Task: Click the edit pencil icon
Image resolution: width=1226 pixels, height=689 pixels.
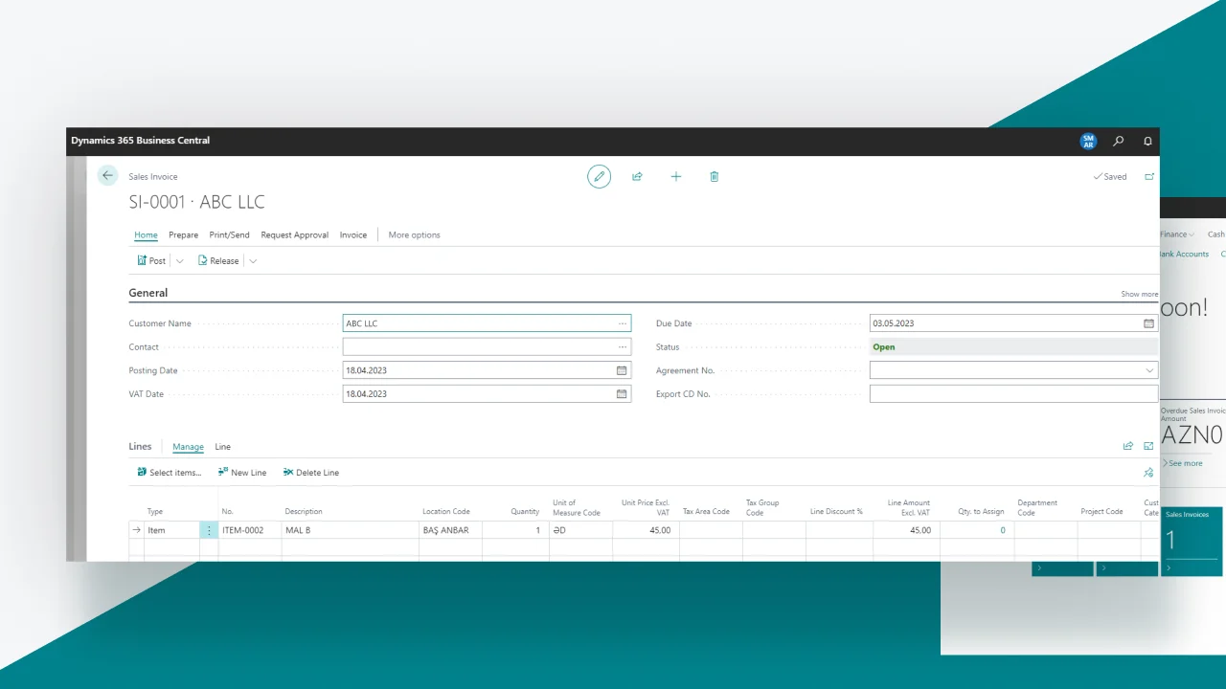Action: click(599, 177)
